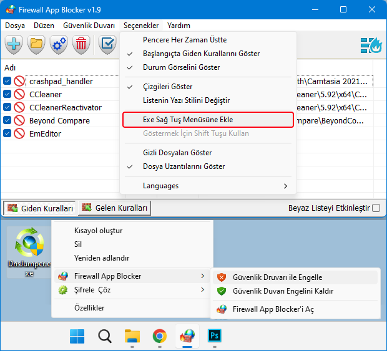387x351 pixels.
Task: Click the Seçenekler menu
Action: [x=141, y=26]
